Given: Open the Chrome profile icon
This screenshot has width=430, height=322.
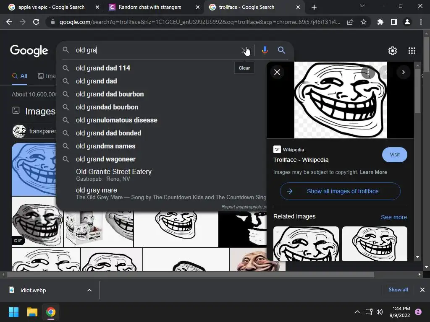Looking at the screenshot, I should (407, 22).
